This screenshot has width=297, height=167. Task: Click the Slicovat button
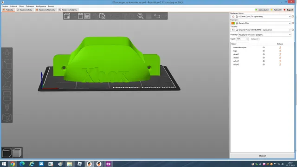click(x=262, y=156)
